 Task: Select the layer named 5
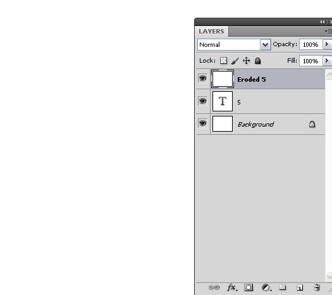(x=261, y=101)
